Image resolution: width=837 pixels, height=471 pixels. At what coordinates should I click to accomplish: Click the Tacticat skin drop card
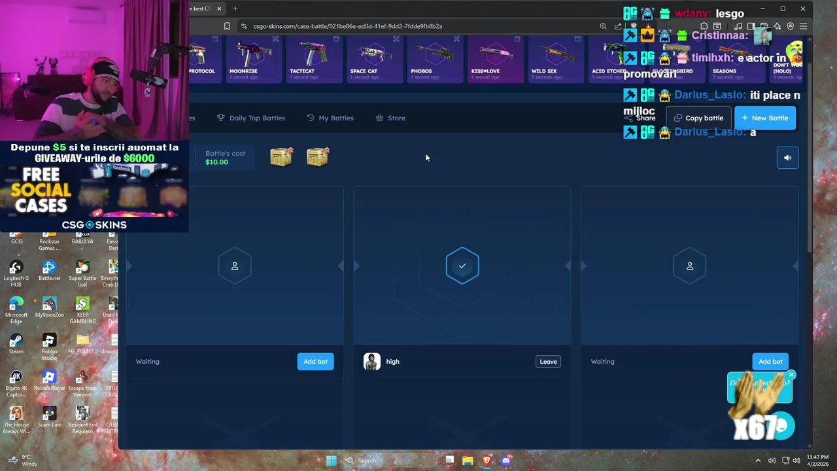point(315,59)
